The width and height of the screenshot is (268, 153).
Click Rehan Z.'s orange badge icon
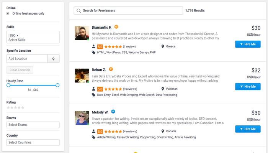coord(111,69)
